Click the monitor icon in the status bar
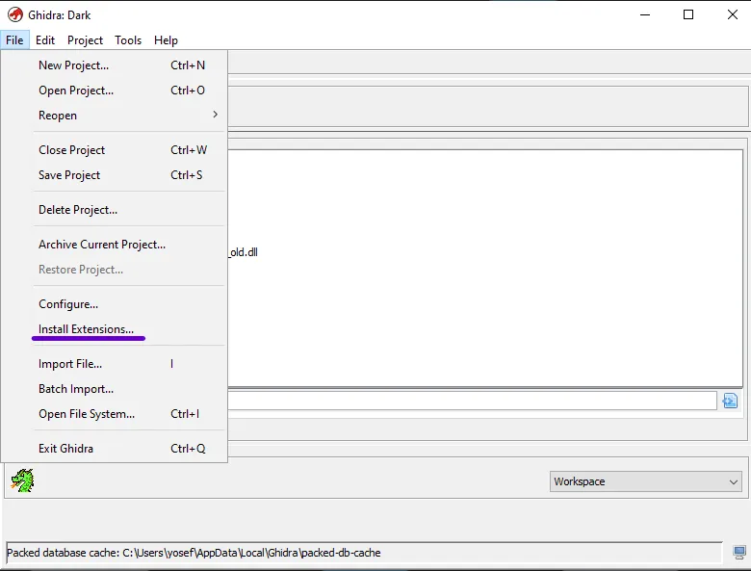Screen dimensions: 751x571 point(739,553)
